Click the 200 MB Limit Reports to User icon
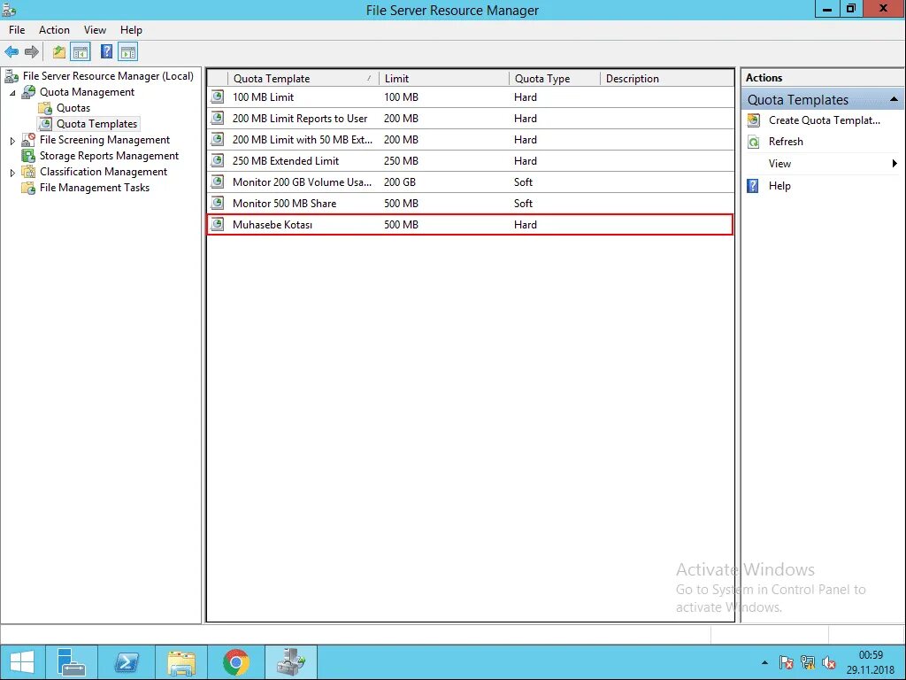The image size is (906, 680). [218, 118]
